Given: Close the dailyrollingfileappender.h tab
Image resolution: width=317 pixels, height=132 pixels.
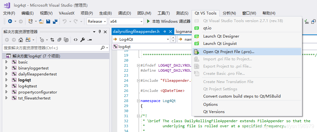Looking at the screenshot, I should click(x=170, y=32).
